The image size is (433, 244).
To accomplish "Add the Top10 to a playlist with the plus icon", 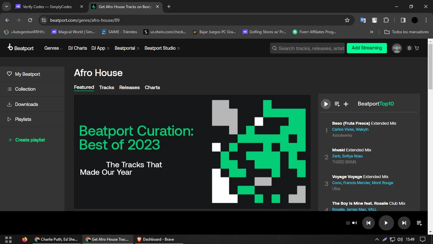I will [x=346, y=104].
